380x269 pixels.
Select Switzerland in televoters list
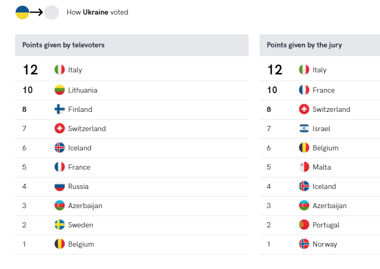(87, 129)
